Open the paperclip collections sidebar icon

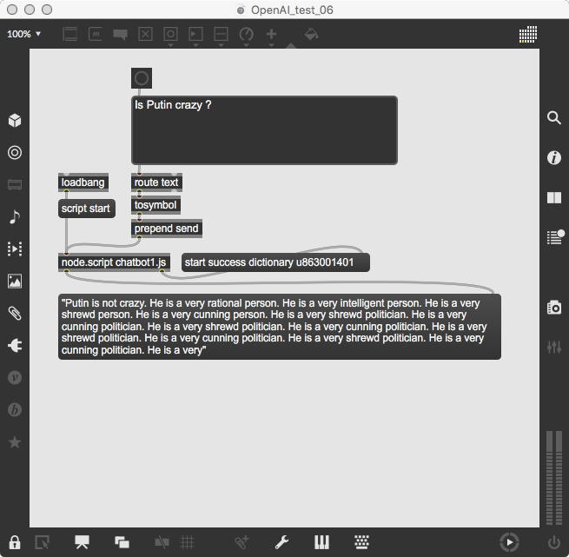tap(15, 314)
